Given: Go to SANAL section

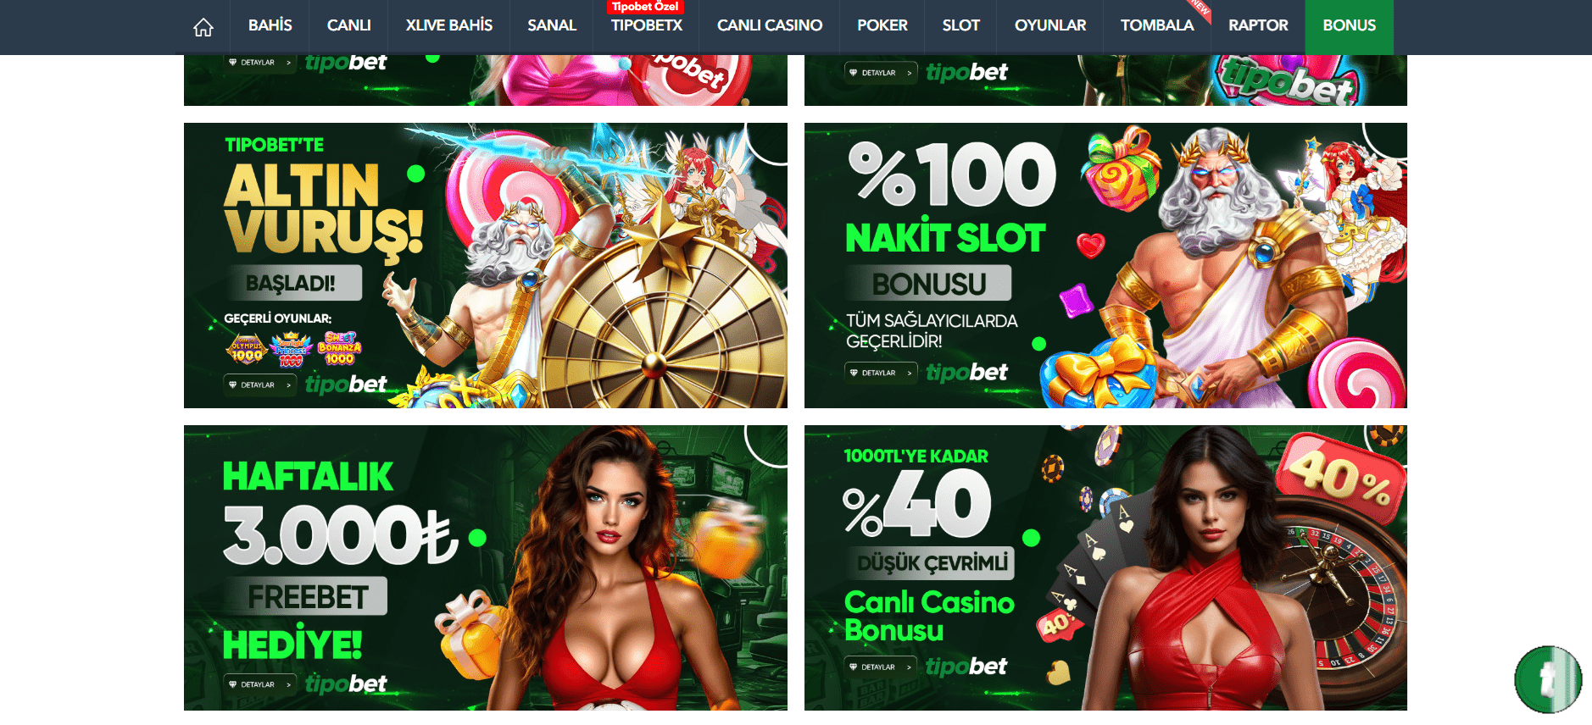Looking at the screenshot, I should [x=552, y=25].
